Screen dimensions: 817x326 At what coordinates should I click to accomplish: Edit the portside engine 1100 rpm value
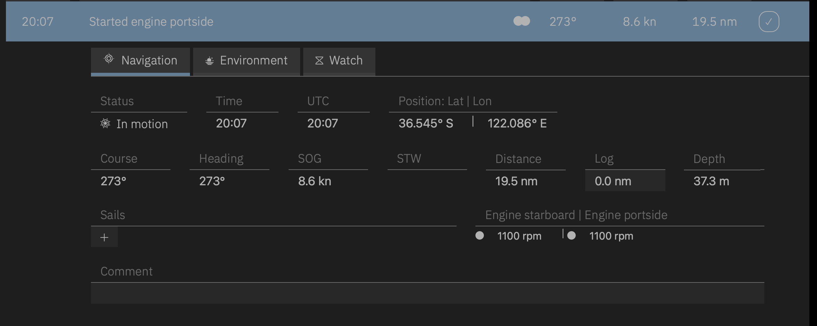tap(611, 236)
